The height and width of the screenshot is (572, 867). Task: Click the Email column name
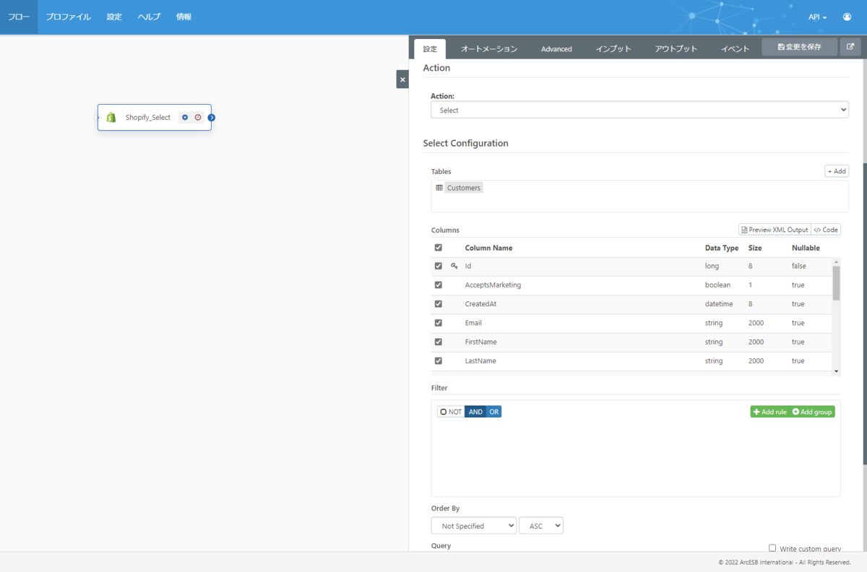473,323
